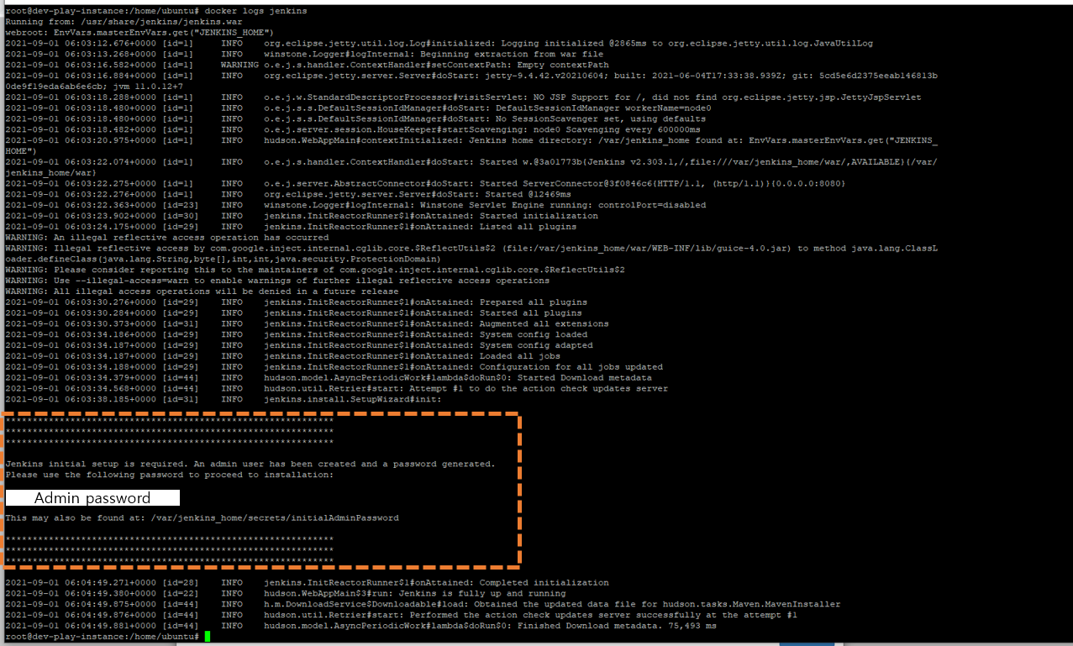Click the green cursor at the final prompt
This screenshot has width=1073, height=646.
coord(208,637)
